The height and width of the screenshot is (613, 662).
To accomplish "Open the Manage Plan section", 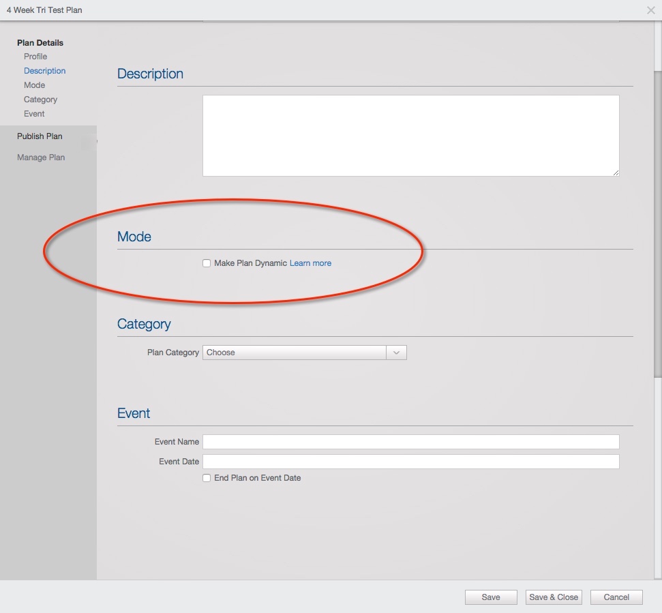I will coord(41,158).
